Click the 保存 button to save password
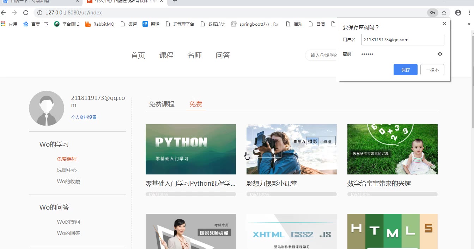Screen dimensions: 474x249 [405, 70]
